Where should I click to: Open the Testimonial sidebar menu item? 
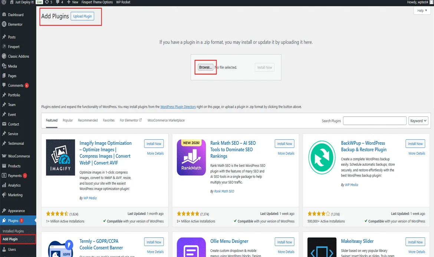(16, 143)
